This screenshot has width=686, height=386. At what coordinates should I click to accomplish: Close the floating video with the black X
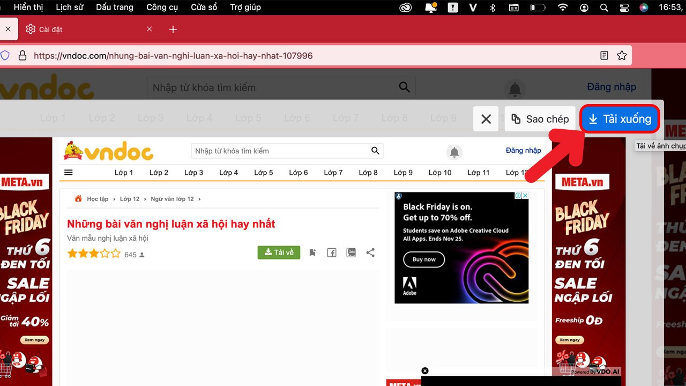coord(425,371)
